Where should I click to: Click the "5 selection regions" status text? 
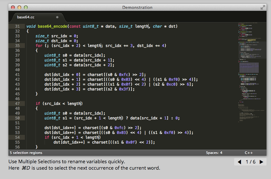pyautogui.click(x=26, y=153)
